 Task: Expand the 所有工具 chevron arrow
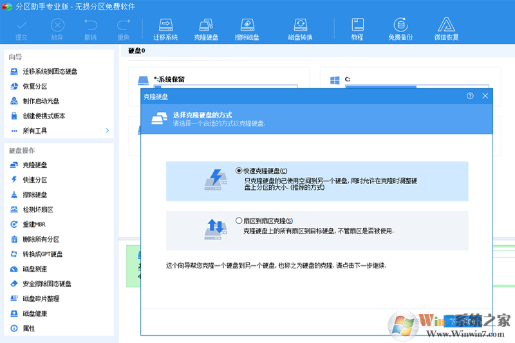(x=108, y=131)
